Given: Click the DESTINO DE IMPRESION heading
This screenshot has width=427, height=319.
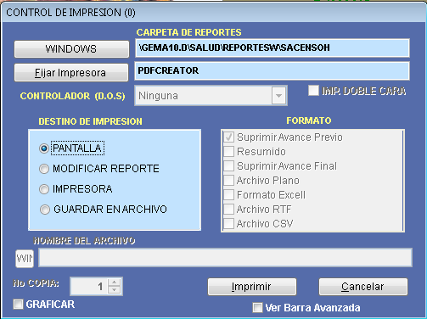Looking at the screenshot, I should (91, 121).
